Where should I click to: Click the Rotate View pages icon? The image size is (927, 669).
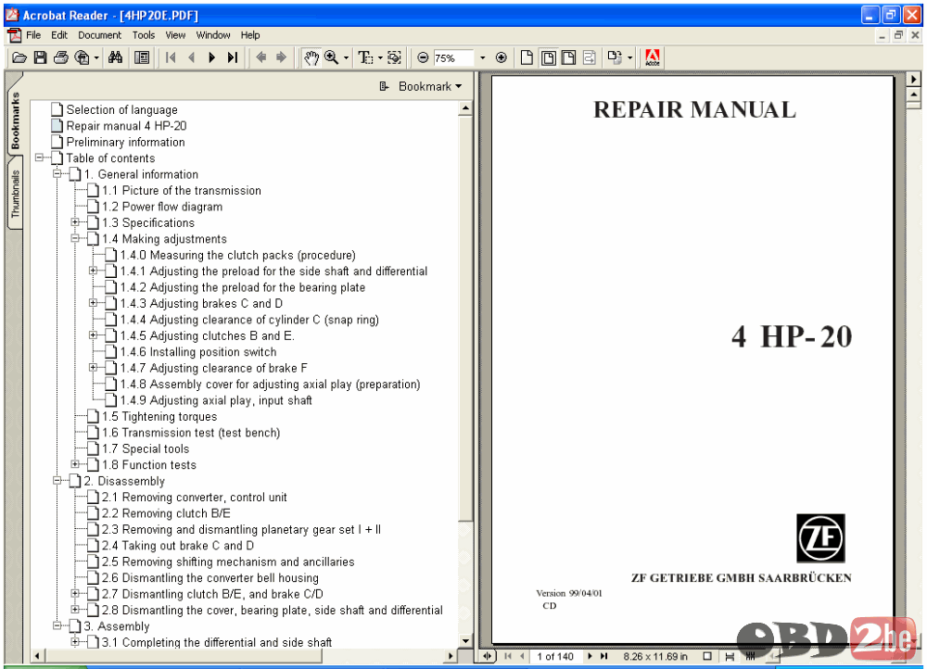coord(615,57)
